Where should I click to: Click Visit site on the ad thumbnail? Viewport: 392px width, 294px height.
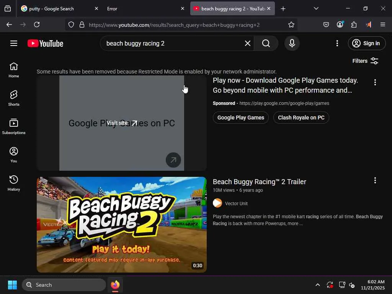click(122, 123)
